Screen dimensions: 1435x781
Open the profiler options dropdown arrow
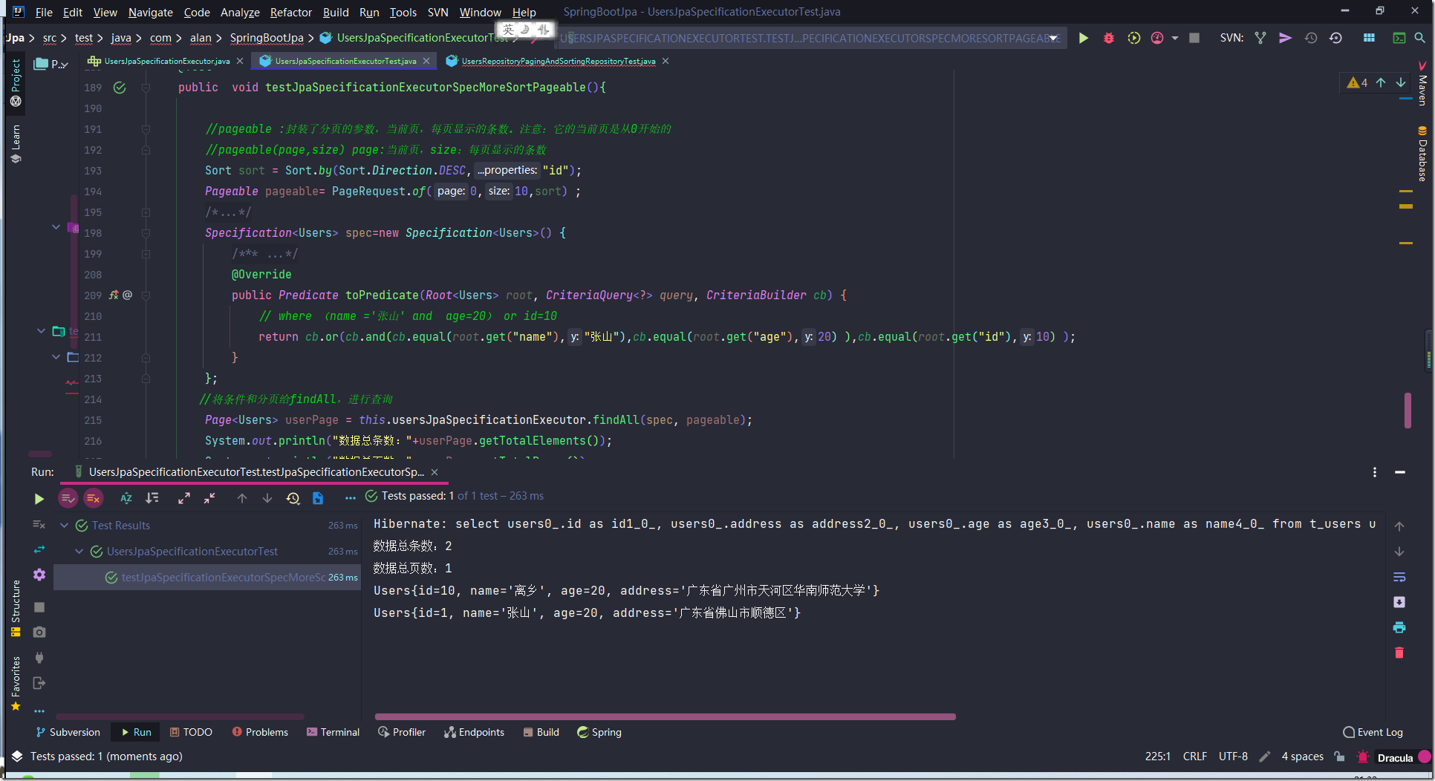click(x=1175, y=38)
